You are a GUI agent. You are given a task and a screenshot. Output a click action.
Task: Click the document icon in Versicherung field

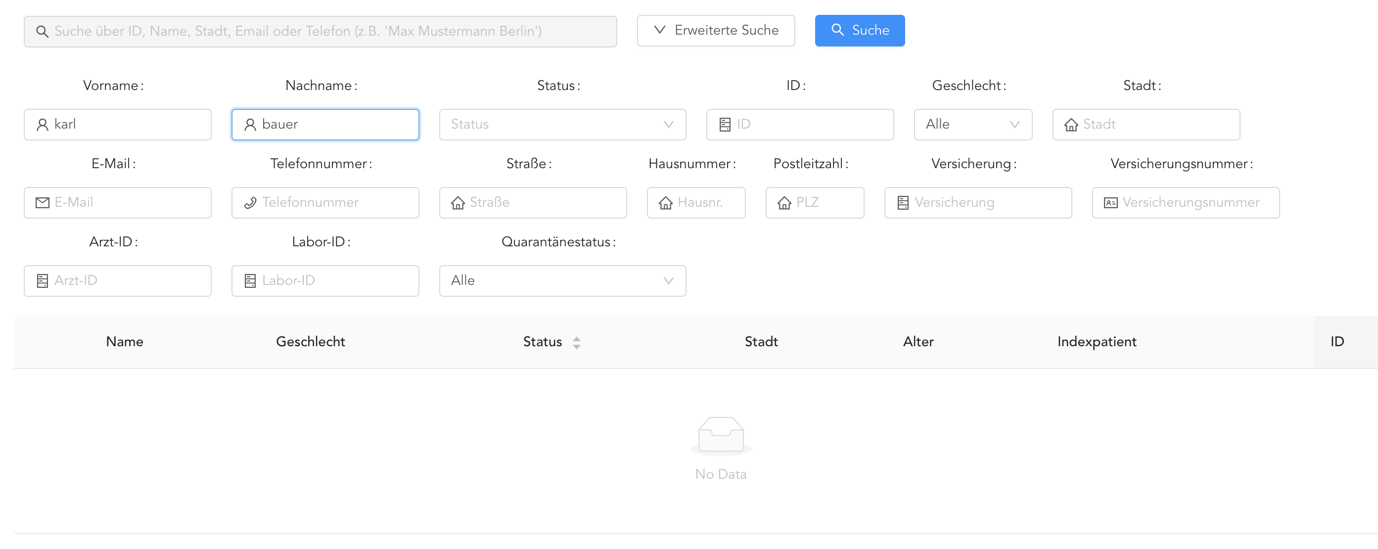(x=903, y=203)
